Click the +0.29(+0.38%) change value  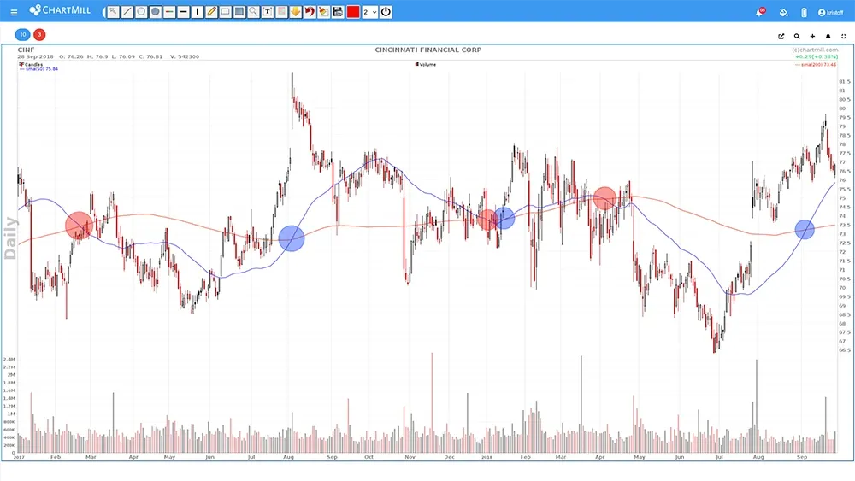(817, 56)
